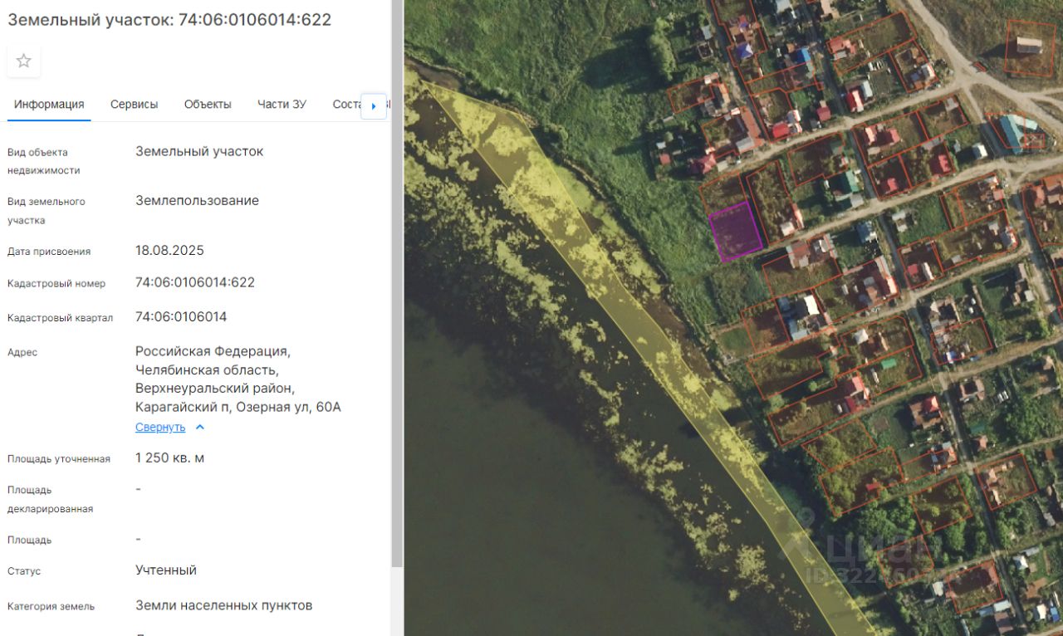Viewport: 1063px width, 636px height.
Task: Add parcel to favorites with star icon
Action: (24, 61)
